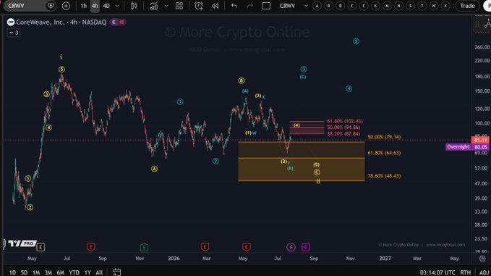Select the 1h interval
This screenshot has width=491, height=276.
84,6
